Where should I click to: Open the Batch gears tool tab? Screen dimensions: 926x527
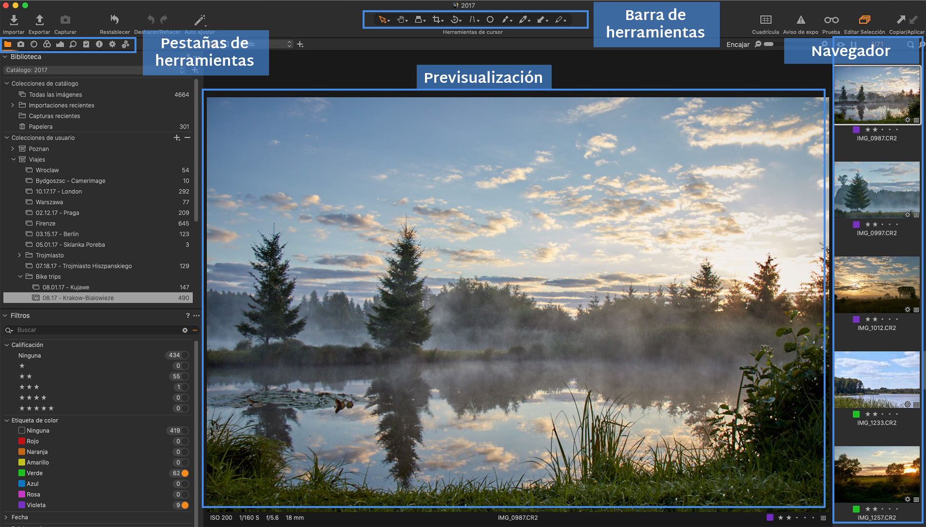(125, 44)
